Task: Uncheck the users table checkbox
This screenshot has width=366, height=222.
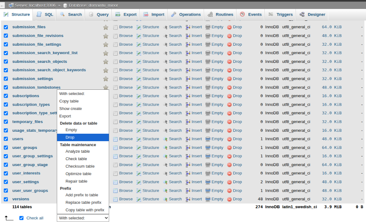Action: click(x=6, y=139)
